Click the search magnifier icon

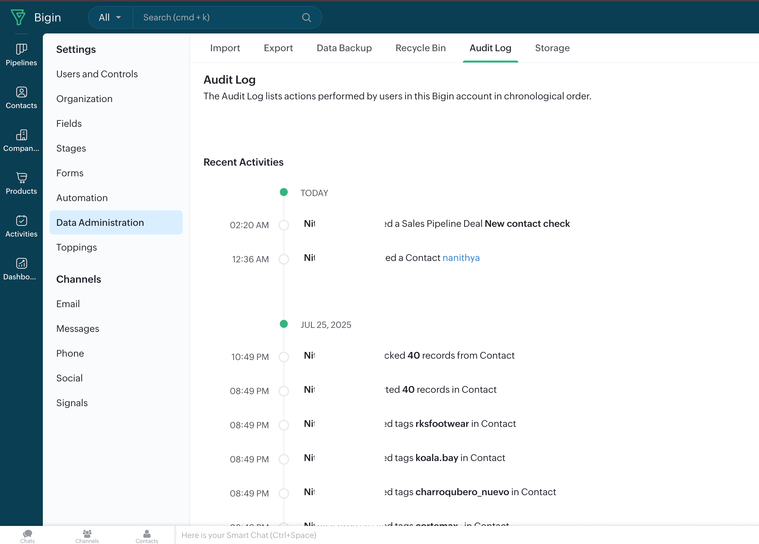click(x=306, y=17)
